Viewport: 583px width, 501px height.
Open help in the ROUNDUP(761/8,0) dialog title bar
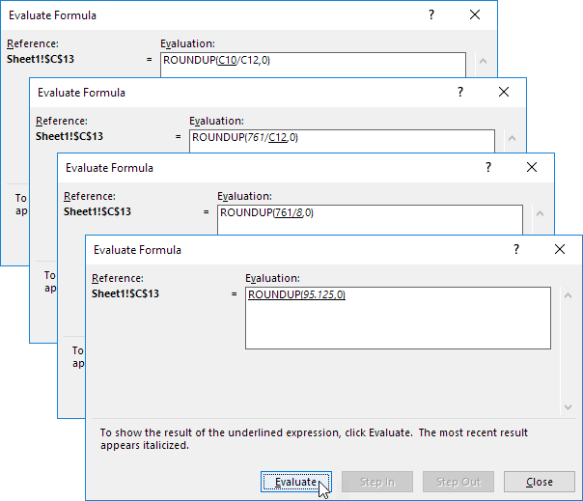coord(487,167)
